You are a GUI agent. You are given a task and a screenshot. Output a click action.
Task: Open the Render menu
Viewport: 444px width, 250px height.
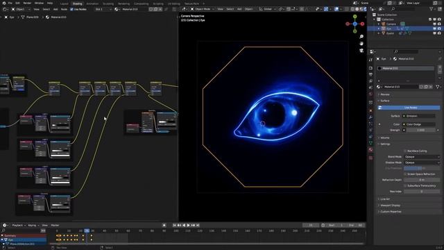click(x=27, y=3)
